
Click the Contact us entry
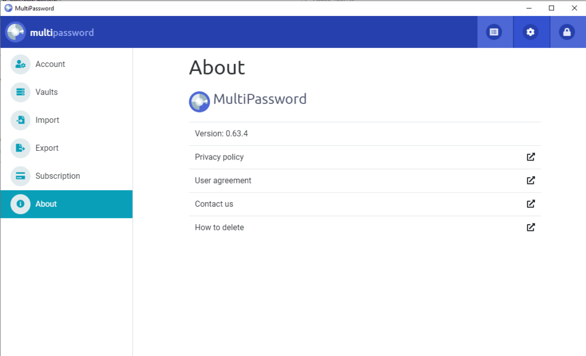pos(214,203)
